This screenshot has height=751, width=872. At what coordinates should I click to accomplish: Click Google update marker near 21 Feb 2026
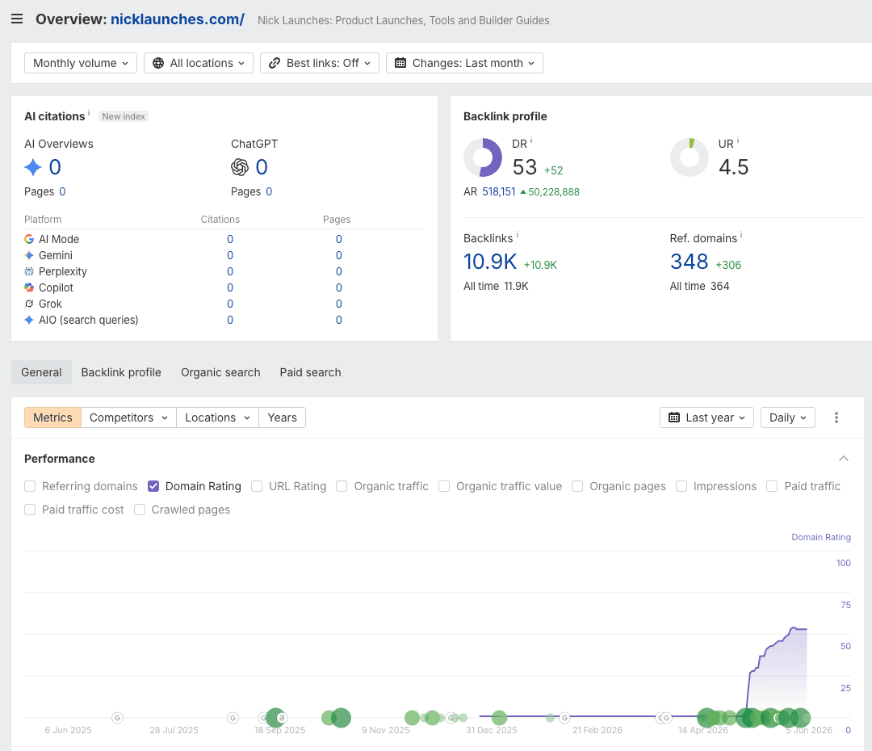pyautogui.click(x=564, y=718)
